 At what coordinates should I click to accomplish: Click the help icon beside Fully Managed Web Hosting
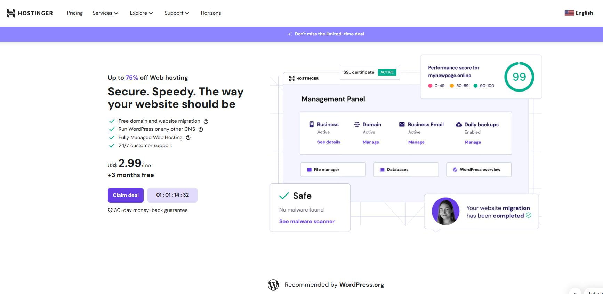[188, 137]
